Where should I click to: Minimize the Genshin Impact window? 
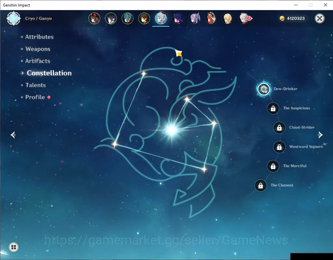click(296, 5)
